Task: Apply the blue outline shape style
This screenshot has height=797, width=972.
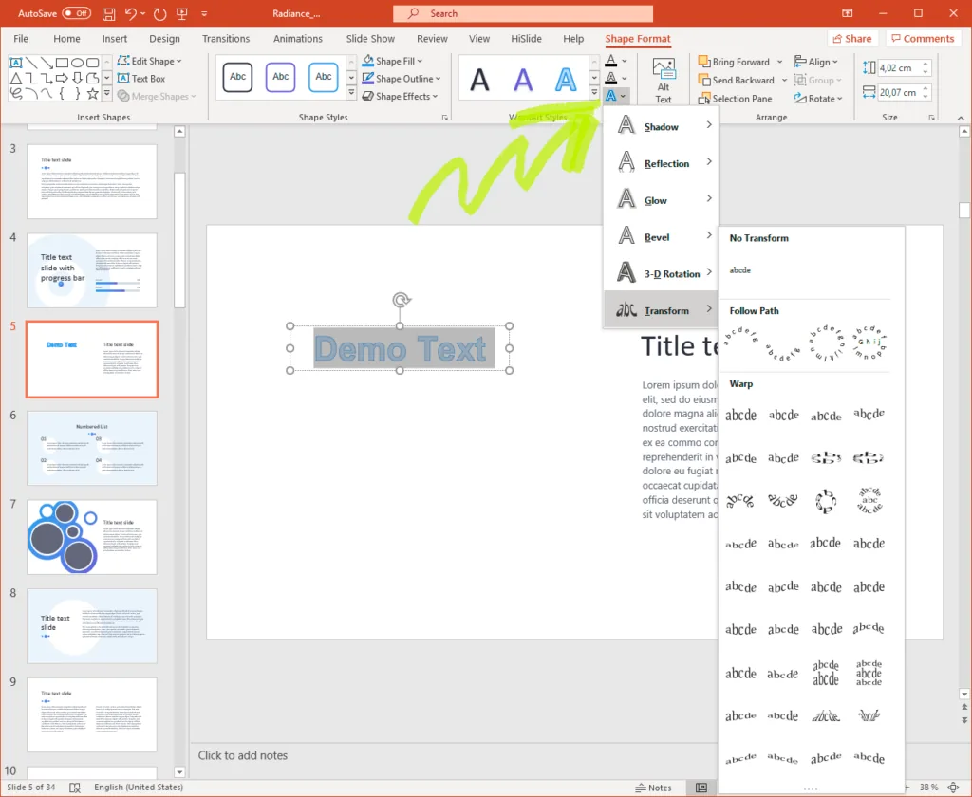Action: pyautogui.click(x=323, y=77)
